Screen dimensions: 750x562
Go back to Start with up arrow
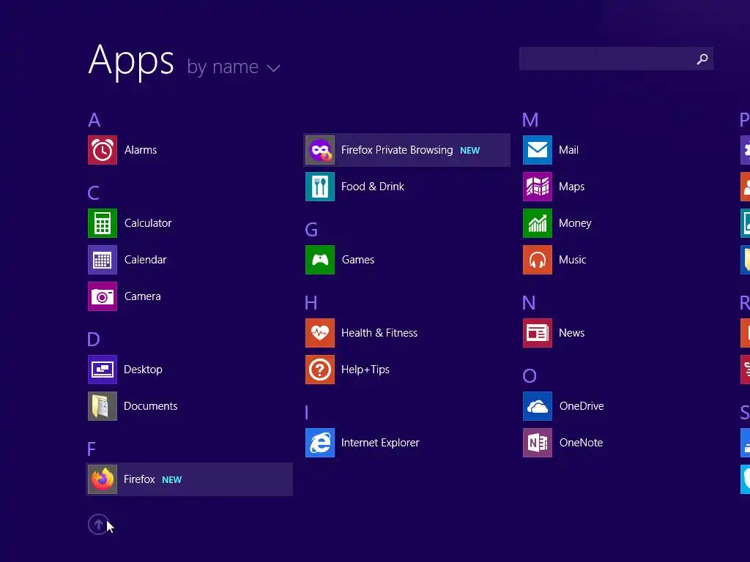(99, 524)
